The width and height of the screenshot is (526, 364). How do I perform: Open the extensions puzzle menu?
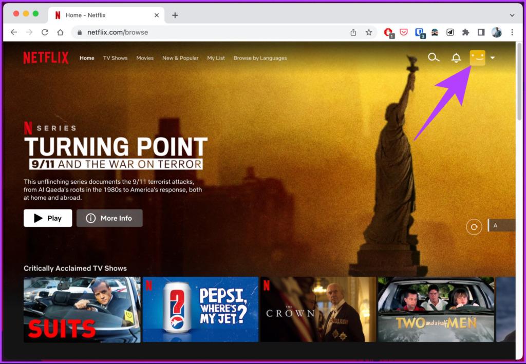465,32
